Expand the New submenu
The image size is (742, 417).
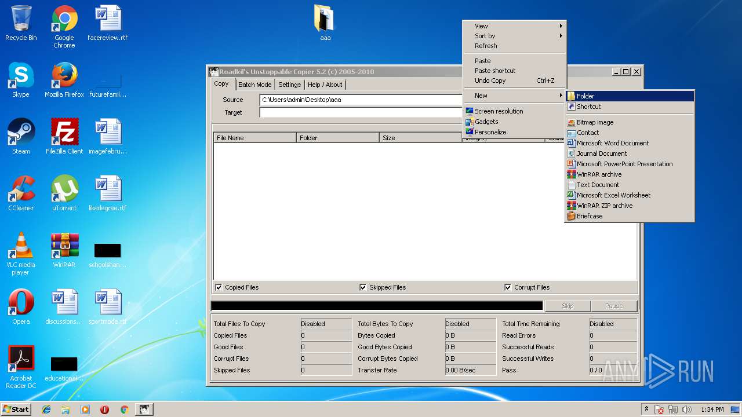pyautogui.click(x=514, y=96)
